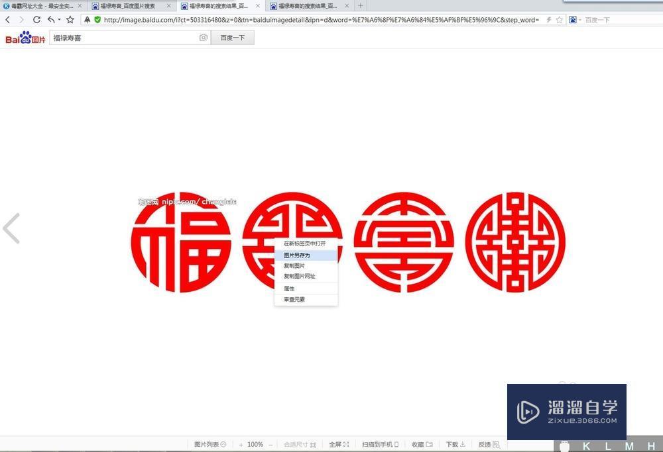The image size is (663, 452).
Task: Switch to the 福禄寿喜_百度图片搜索 tab
Action: [127, 6]
